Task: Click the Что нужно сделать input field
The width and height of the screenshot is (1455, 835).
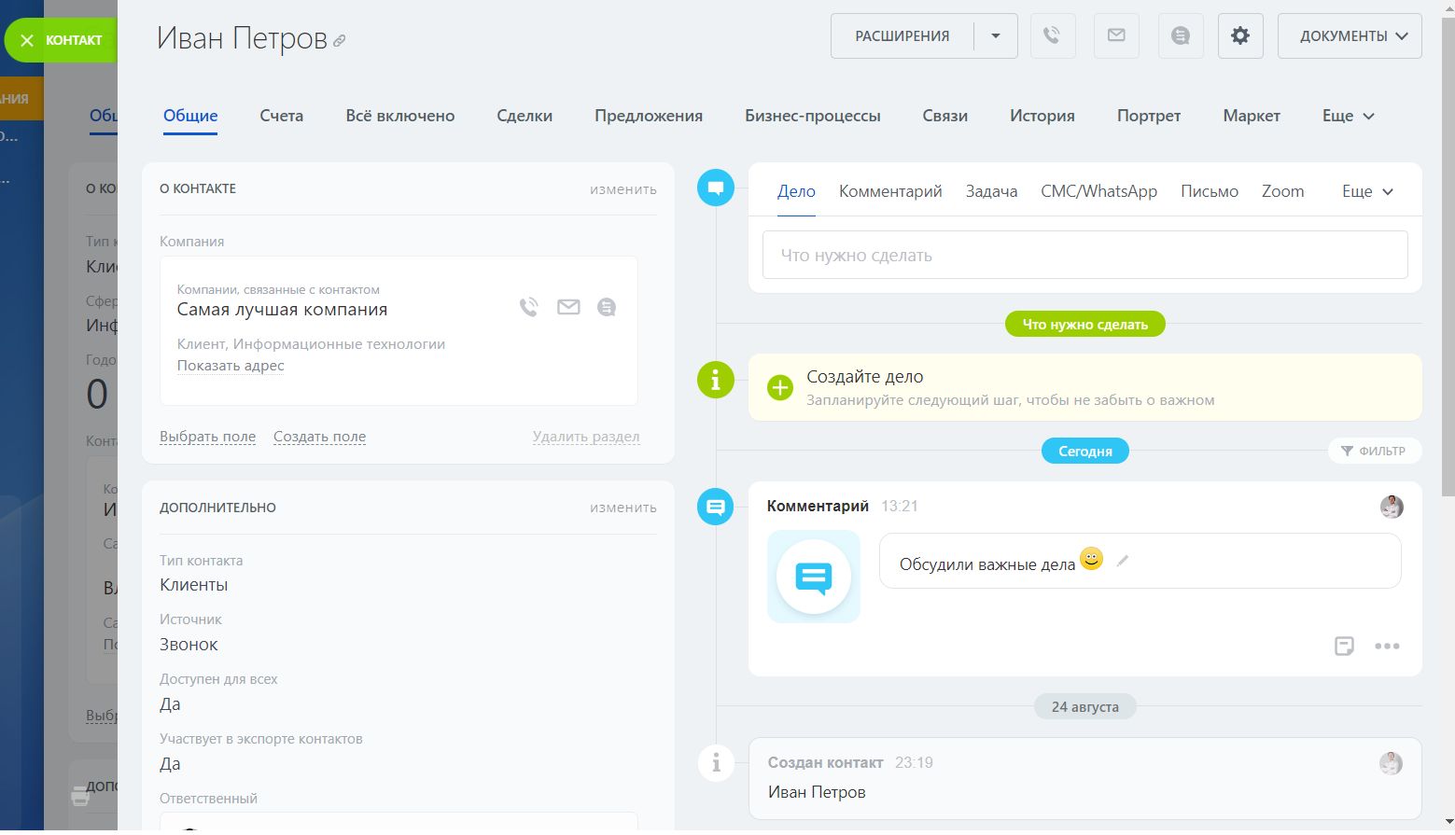Action: click(1084, 255)
